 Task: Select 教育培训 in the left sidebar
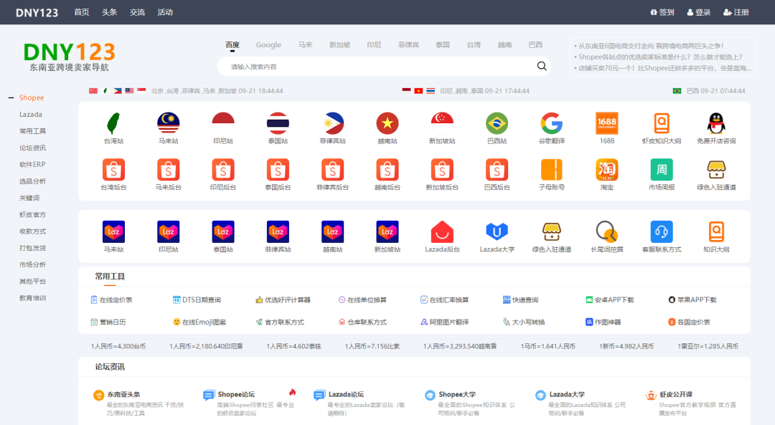[x=32, y=298]
